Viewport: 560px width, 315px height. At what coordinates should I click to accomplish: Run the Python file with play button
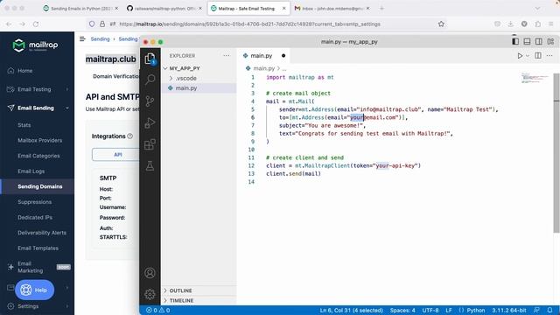pyautogui.click(x=520, y=56)
